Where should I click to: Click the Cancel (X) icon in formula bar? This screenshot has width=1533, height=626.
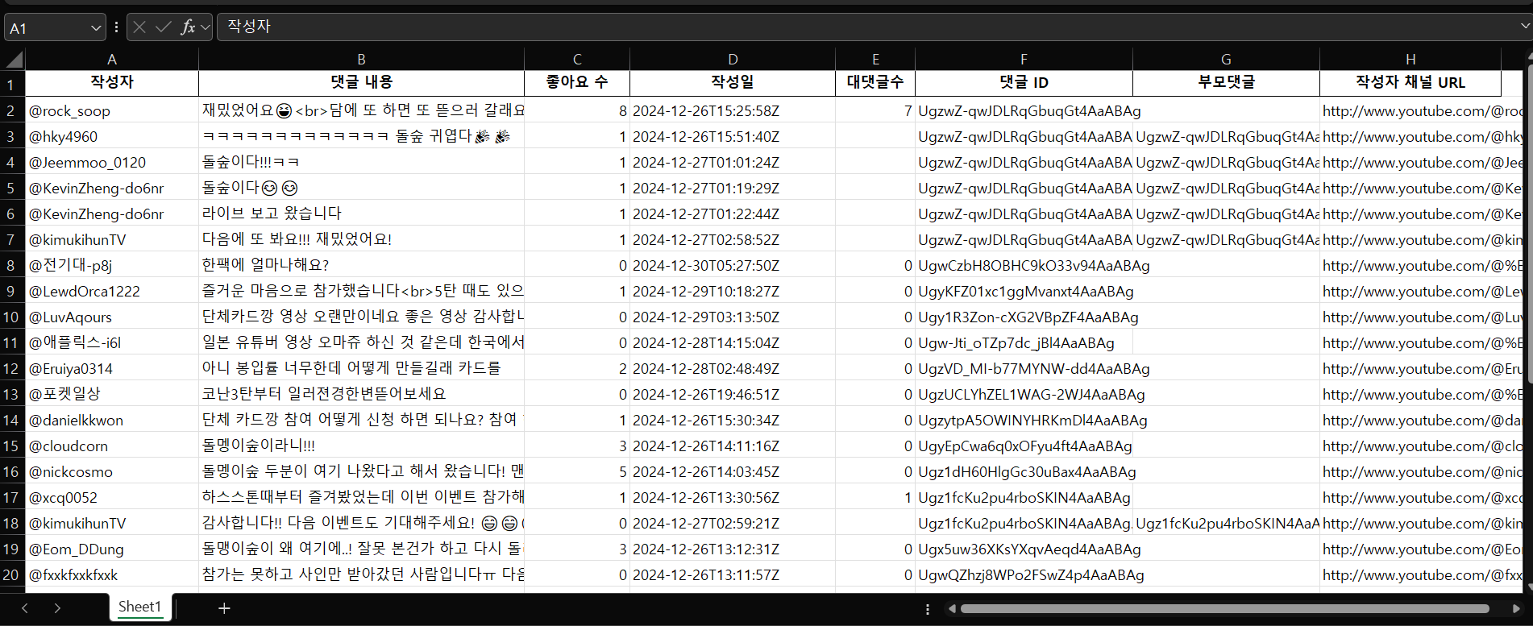coord(139,27)
